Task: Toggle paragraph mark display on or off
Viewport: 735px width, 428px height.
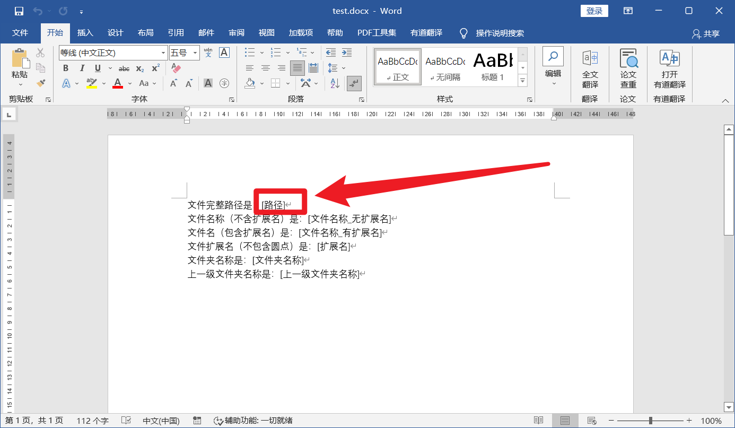Action: coord(355,84)
